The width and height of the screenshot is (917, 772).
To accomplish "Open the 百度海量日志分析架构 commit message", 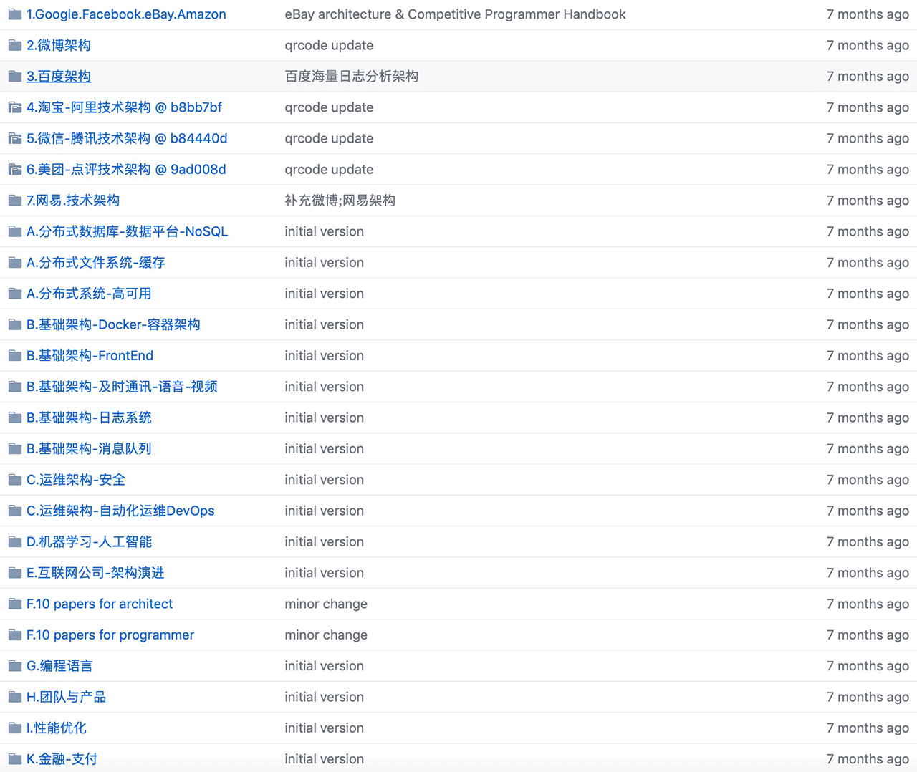I will pos(351,77).
